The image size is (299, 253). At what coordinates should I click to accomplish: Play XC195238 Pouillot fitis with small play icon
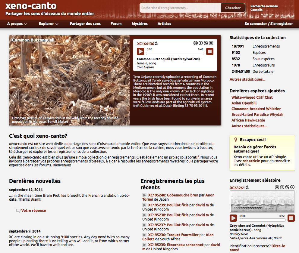144,215
